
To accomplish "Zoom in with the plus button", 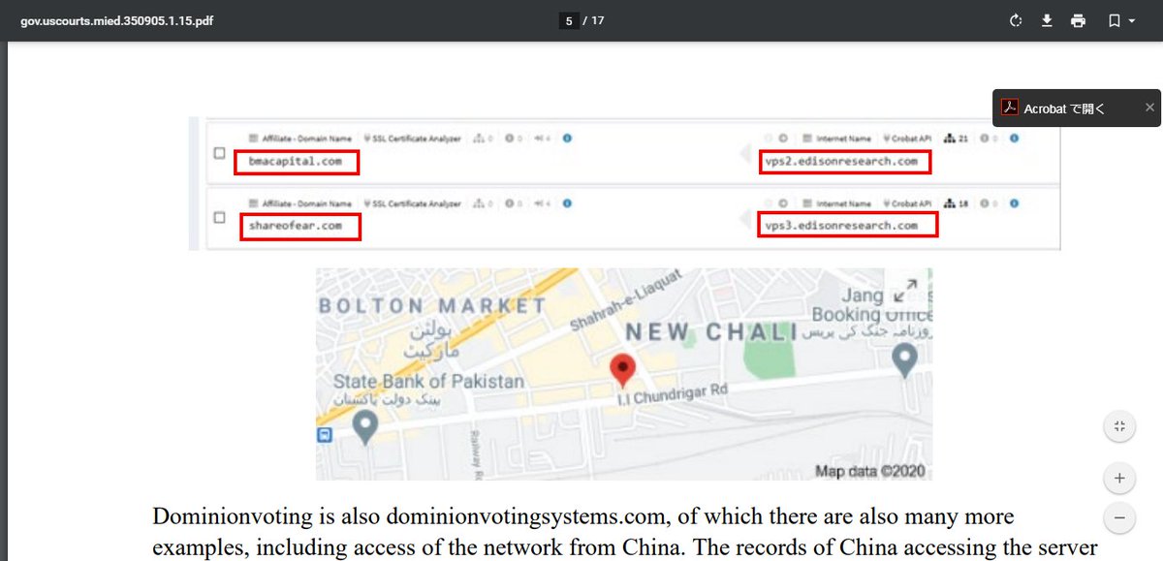I will (x=1119, y=478).
